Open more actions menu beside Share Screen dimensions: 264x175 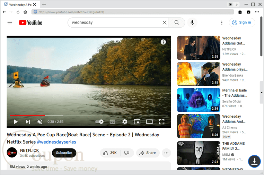click(166, 153)
